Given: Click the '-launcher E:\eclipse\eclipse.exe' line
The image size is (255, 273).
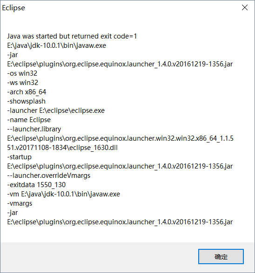Looking at the screenshot, I should pos(56,110).
